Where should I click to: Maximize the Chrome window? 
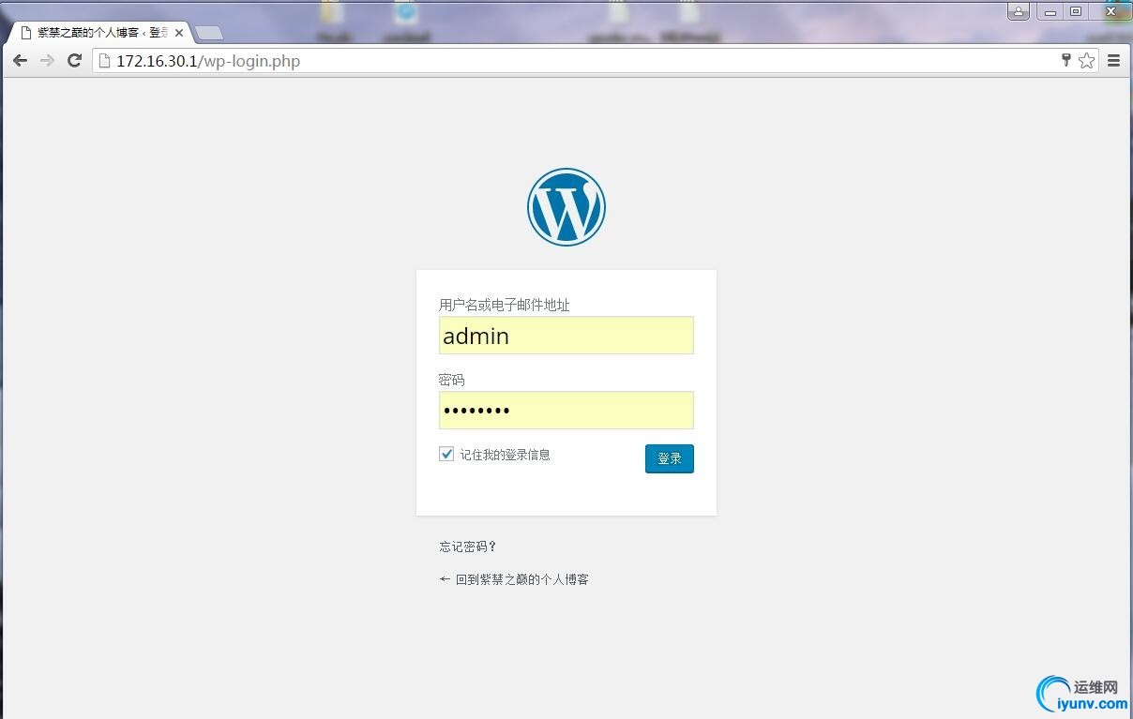[1077, 11]
